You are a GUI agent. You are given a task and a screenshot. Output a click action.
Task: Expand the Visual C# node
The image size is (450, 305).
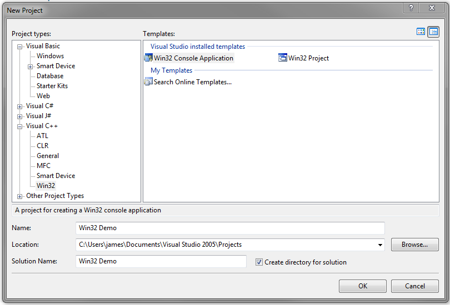click(x=21, y=106)
